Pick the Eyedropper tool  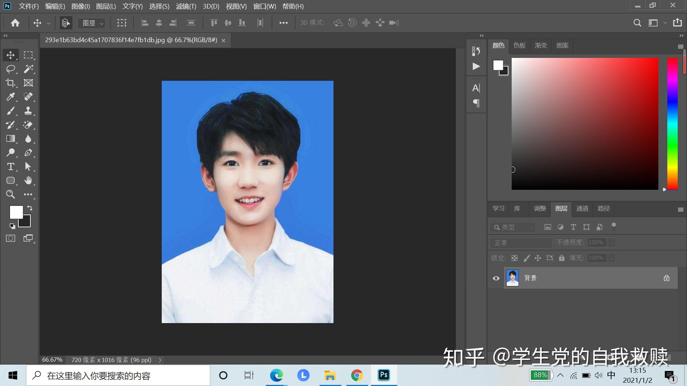tap(10, 97)
